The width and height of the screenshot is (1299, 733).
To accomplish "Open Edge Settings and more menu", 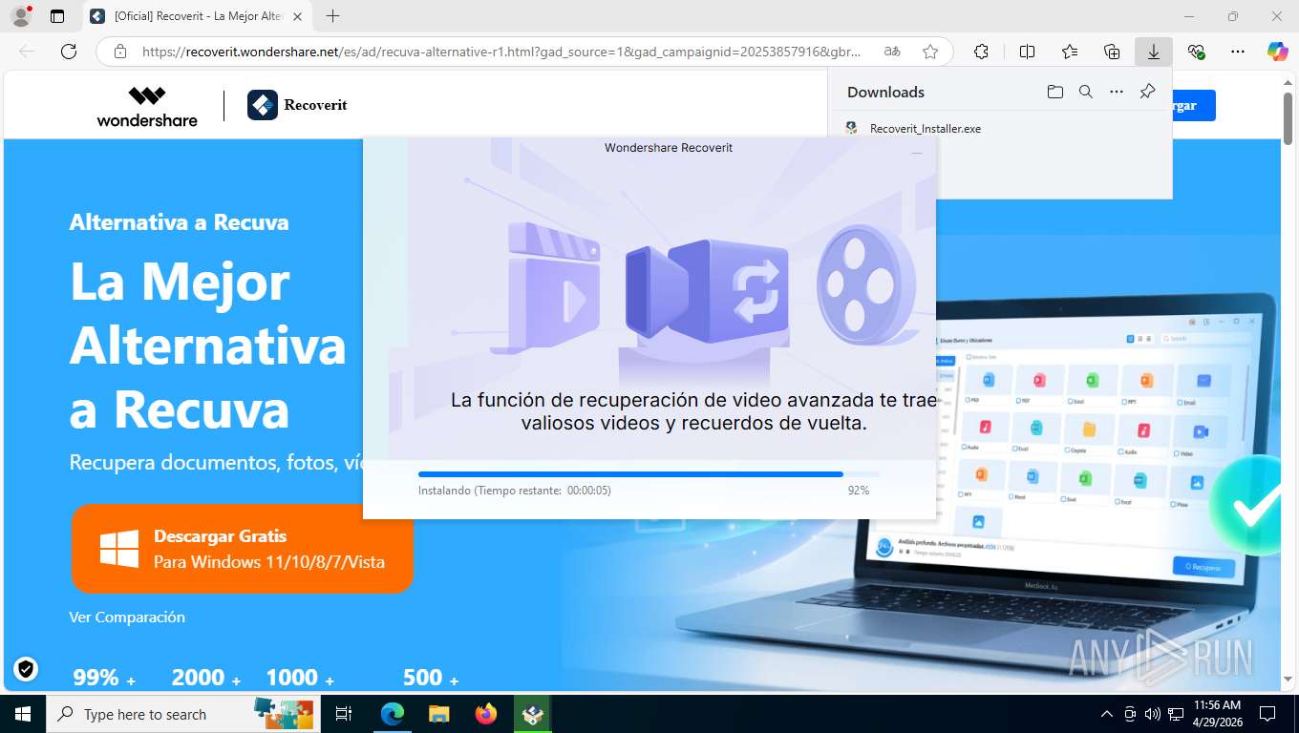I will tap(1238, 52).
